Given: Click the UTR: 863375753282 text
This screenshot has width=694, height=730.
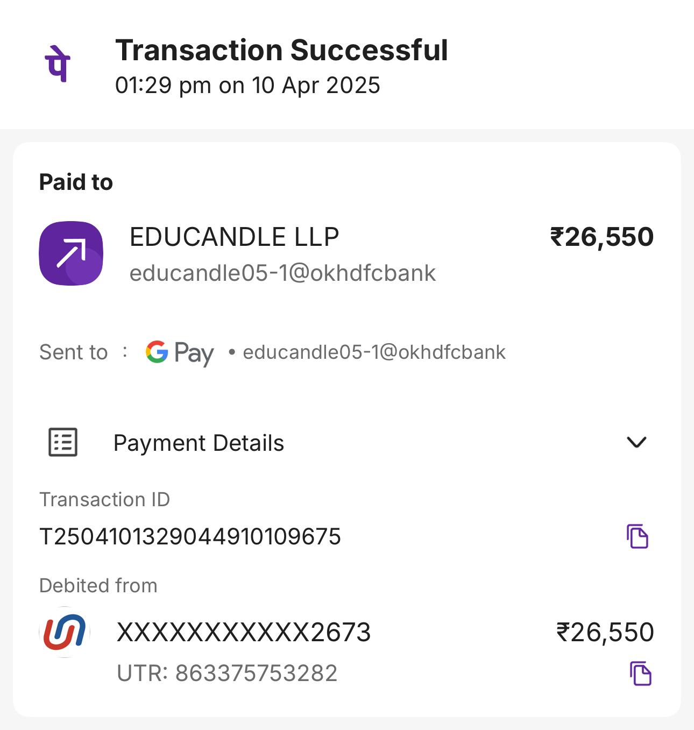Looking at the screenshot, I should (227, 673).
